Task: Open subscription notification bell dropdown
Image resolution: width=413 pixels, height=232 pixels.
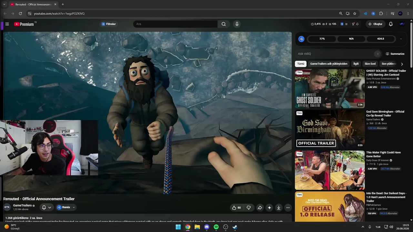Action: pos(46,208)
